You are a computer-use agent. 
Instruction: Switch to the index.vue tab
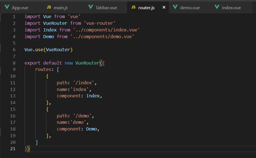[x=231, y=8]
